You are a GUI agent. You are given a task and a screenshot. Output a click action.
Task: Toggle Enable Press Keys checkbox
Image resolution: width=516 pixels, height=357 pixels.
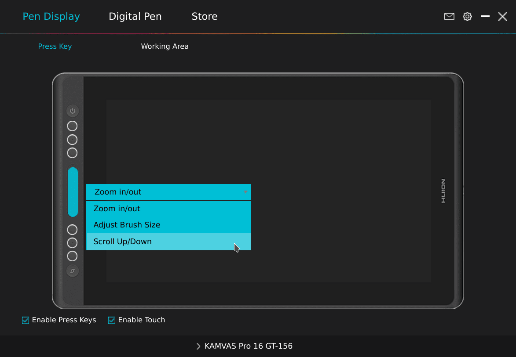[x=26, y=320]
